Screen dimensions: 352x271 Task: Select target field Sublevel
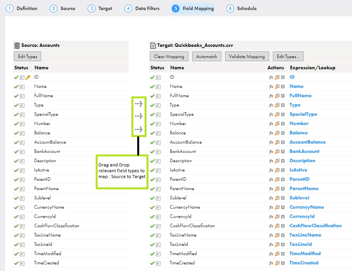tap(178, 198)
